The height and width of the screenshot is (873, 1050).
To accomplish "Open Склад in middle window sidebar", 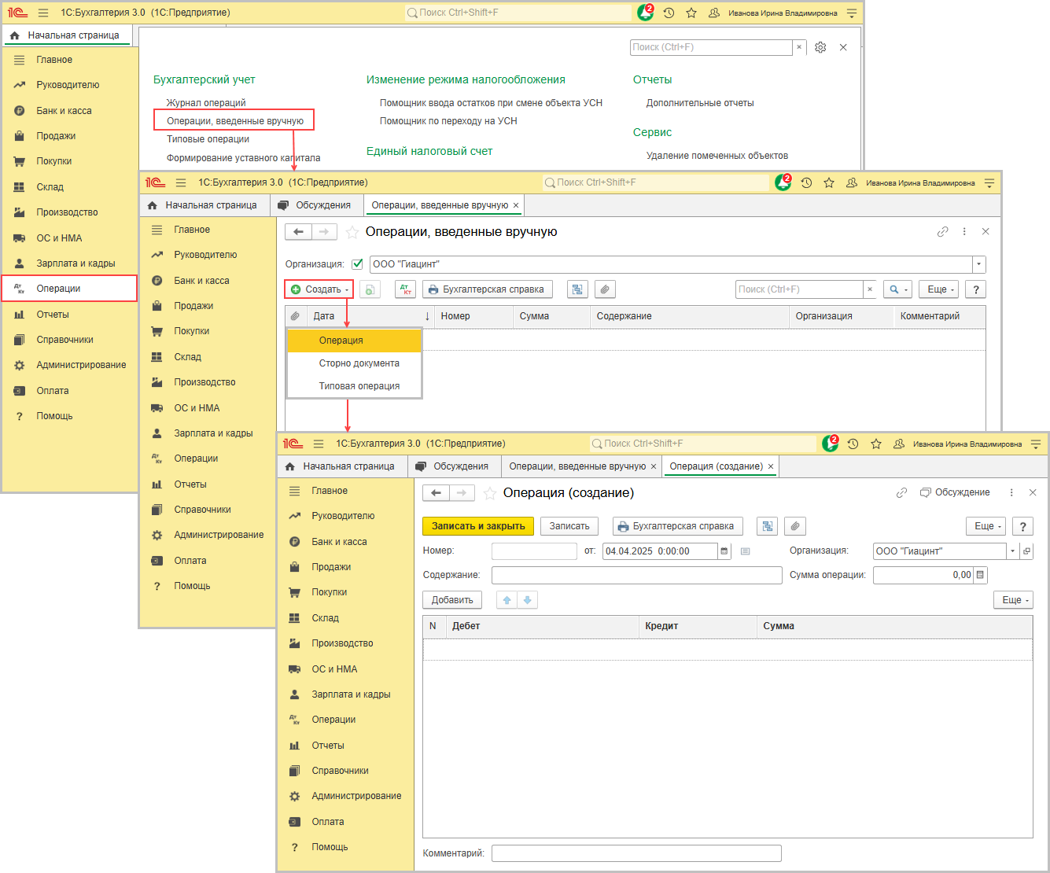I will pos(187,357).
